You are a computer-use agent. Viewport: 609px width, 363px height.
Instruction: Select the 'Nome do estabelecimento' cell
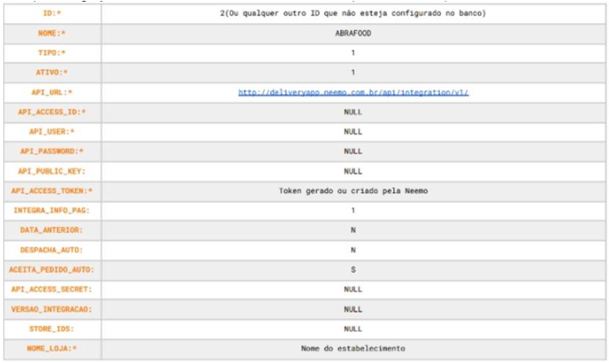click(x=354, y=349)
